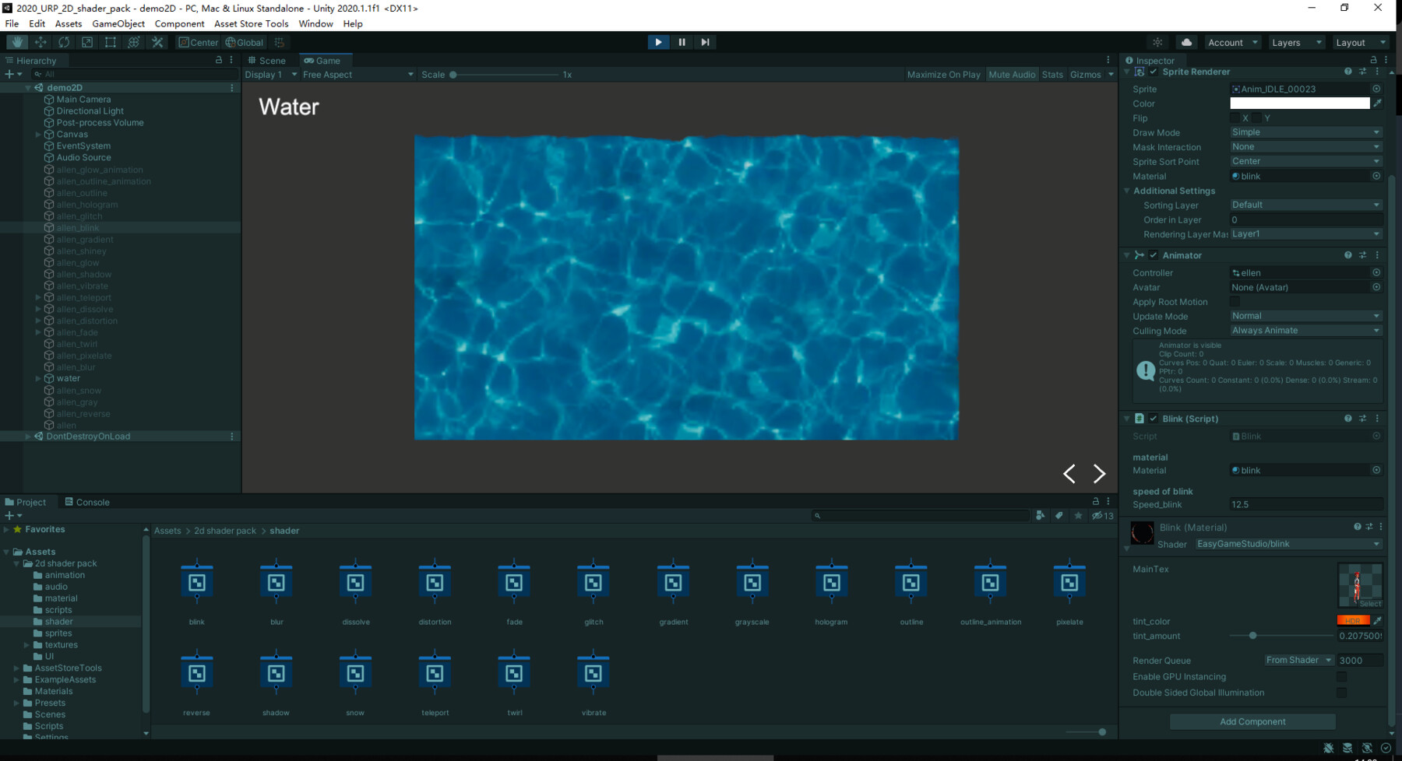Select the Hand tool in toolbar
1402x761 pixels.
click(17, 42)
